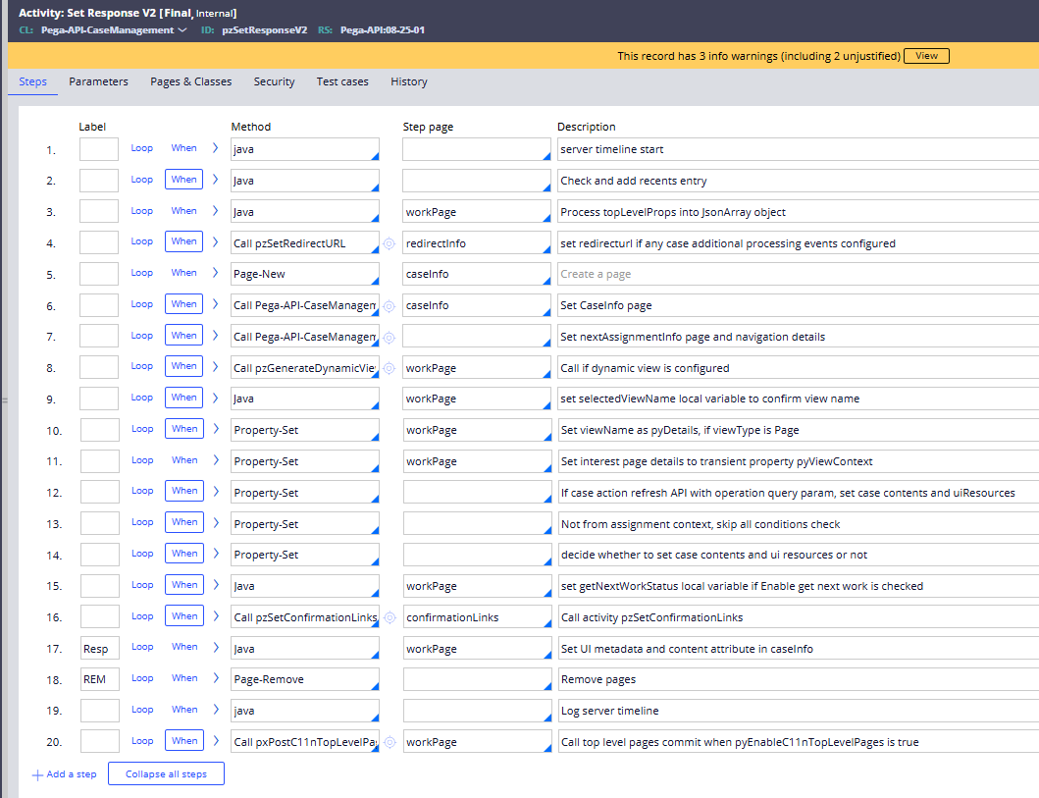This screenshot has width=1039, height=798.
Task: Click the When button in step 12
Action: click(x=184, y=491)
